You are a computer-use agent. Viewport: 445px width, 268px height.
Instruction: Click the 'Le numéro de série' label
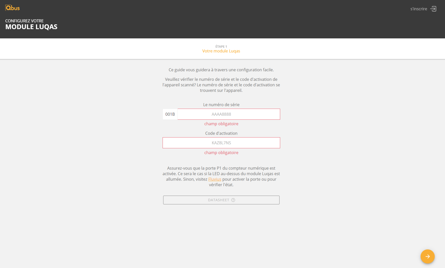click(221, 105)
